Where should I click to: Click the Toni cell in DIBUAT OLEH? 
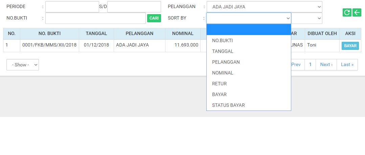(x=322, y=46)
